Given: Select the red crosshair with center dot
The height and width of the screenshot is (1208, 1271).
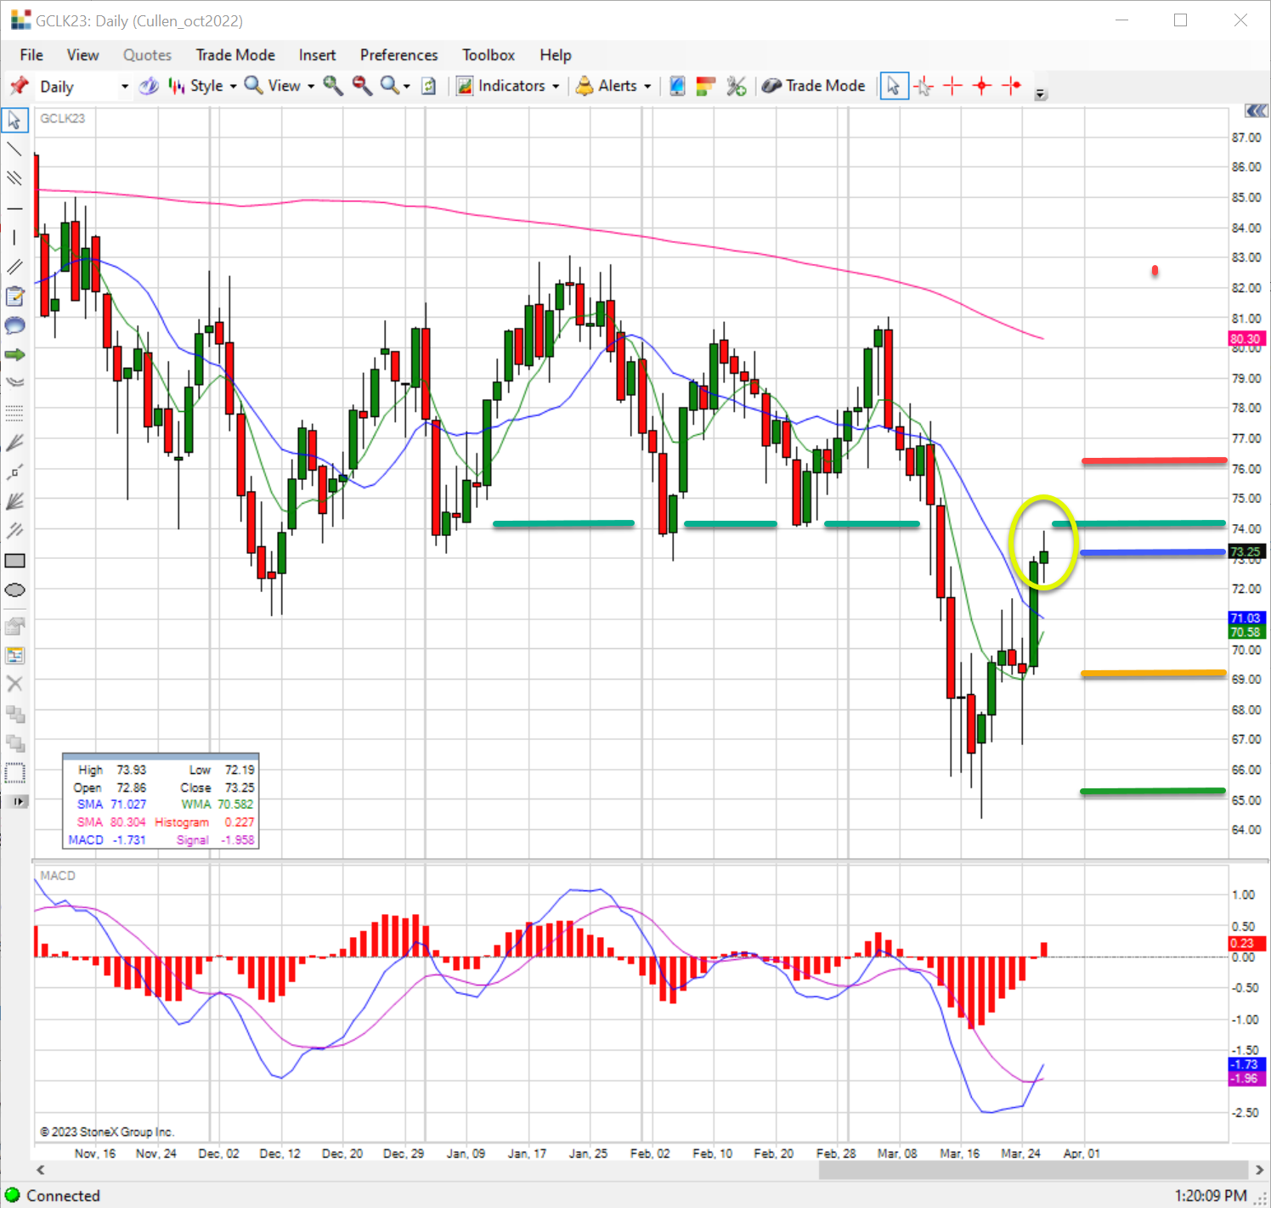Looking at the screenshot, I should [982, 86].
